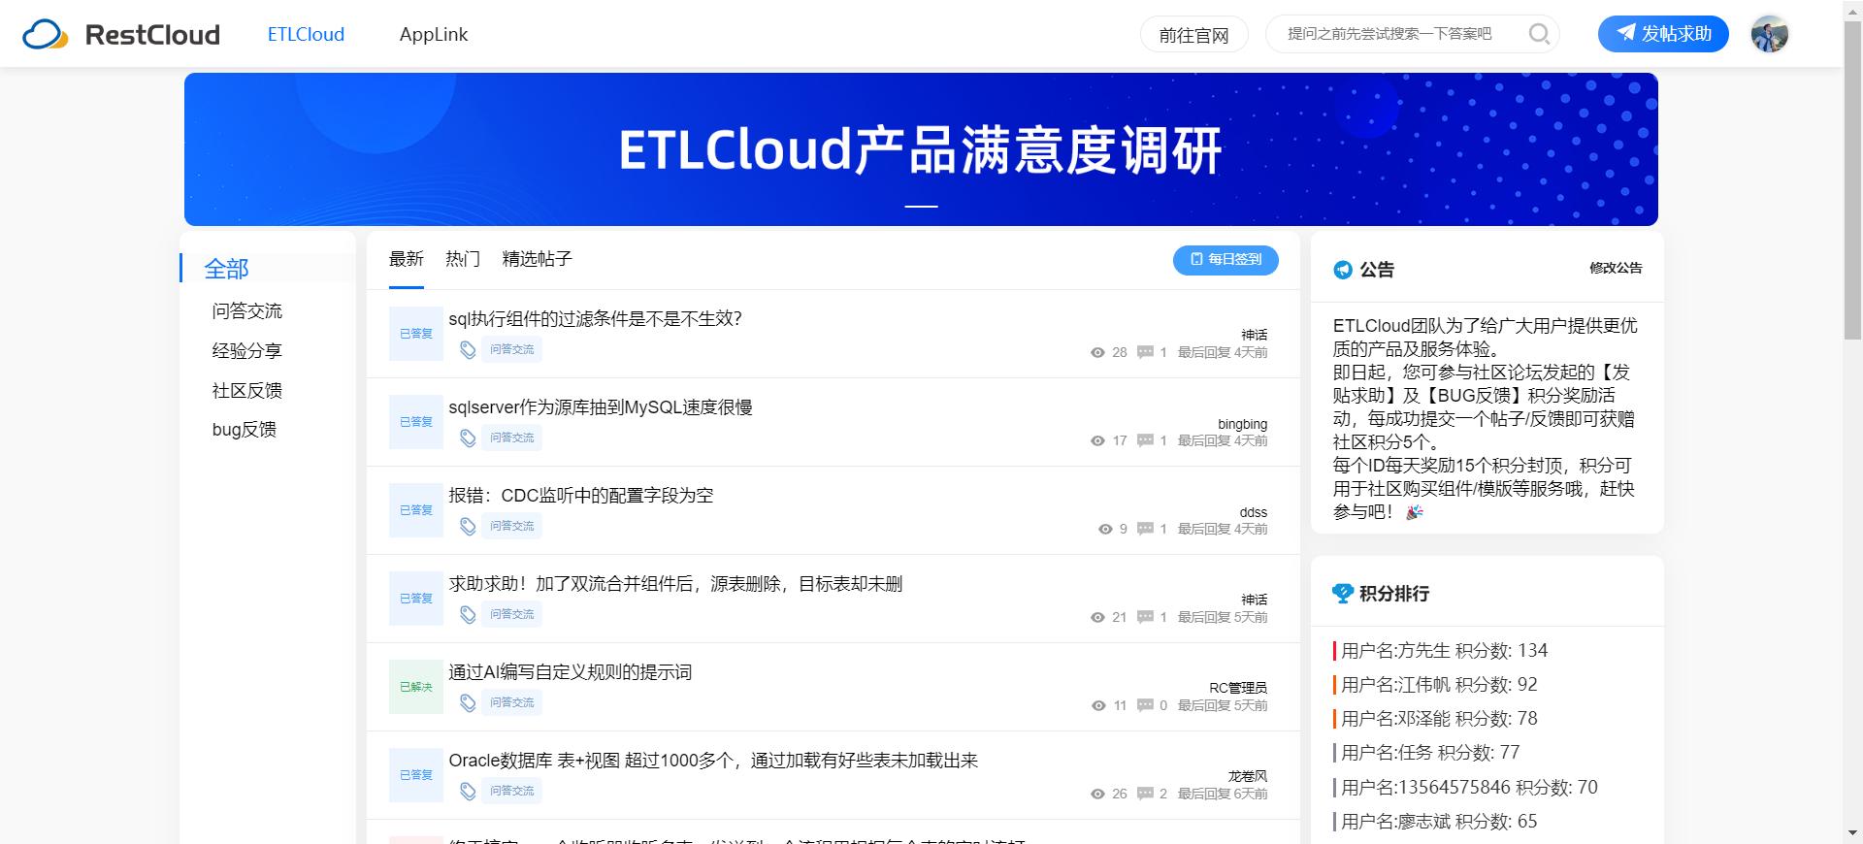The width and height of the screenshot is (1863, 844).
Task: Open post 通过AI编写自定义规则的提示词
Action: pyautogui.click(x=570, y=672)
